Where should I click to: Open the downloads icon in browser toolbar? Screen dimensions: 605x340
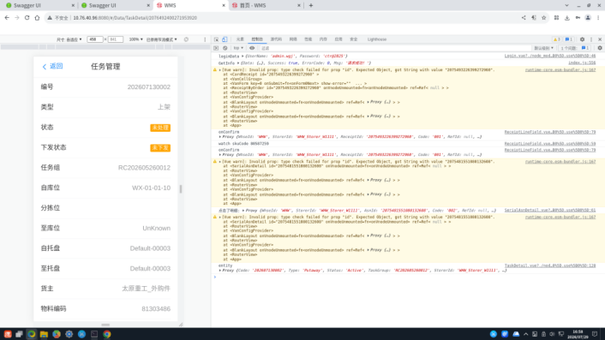(566, 18)
